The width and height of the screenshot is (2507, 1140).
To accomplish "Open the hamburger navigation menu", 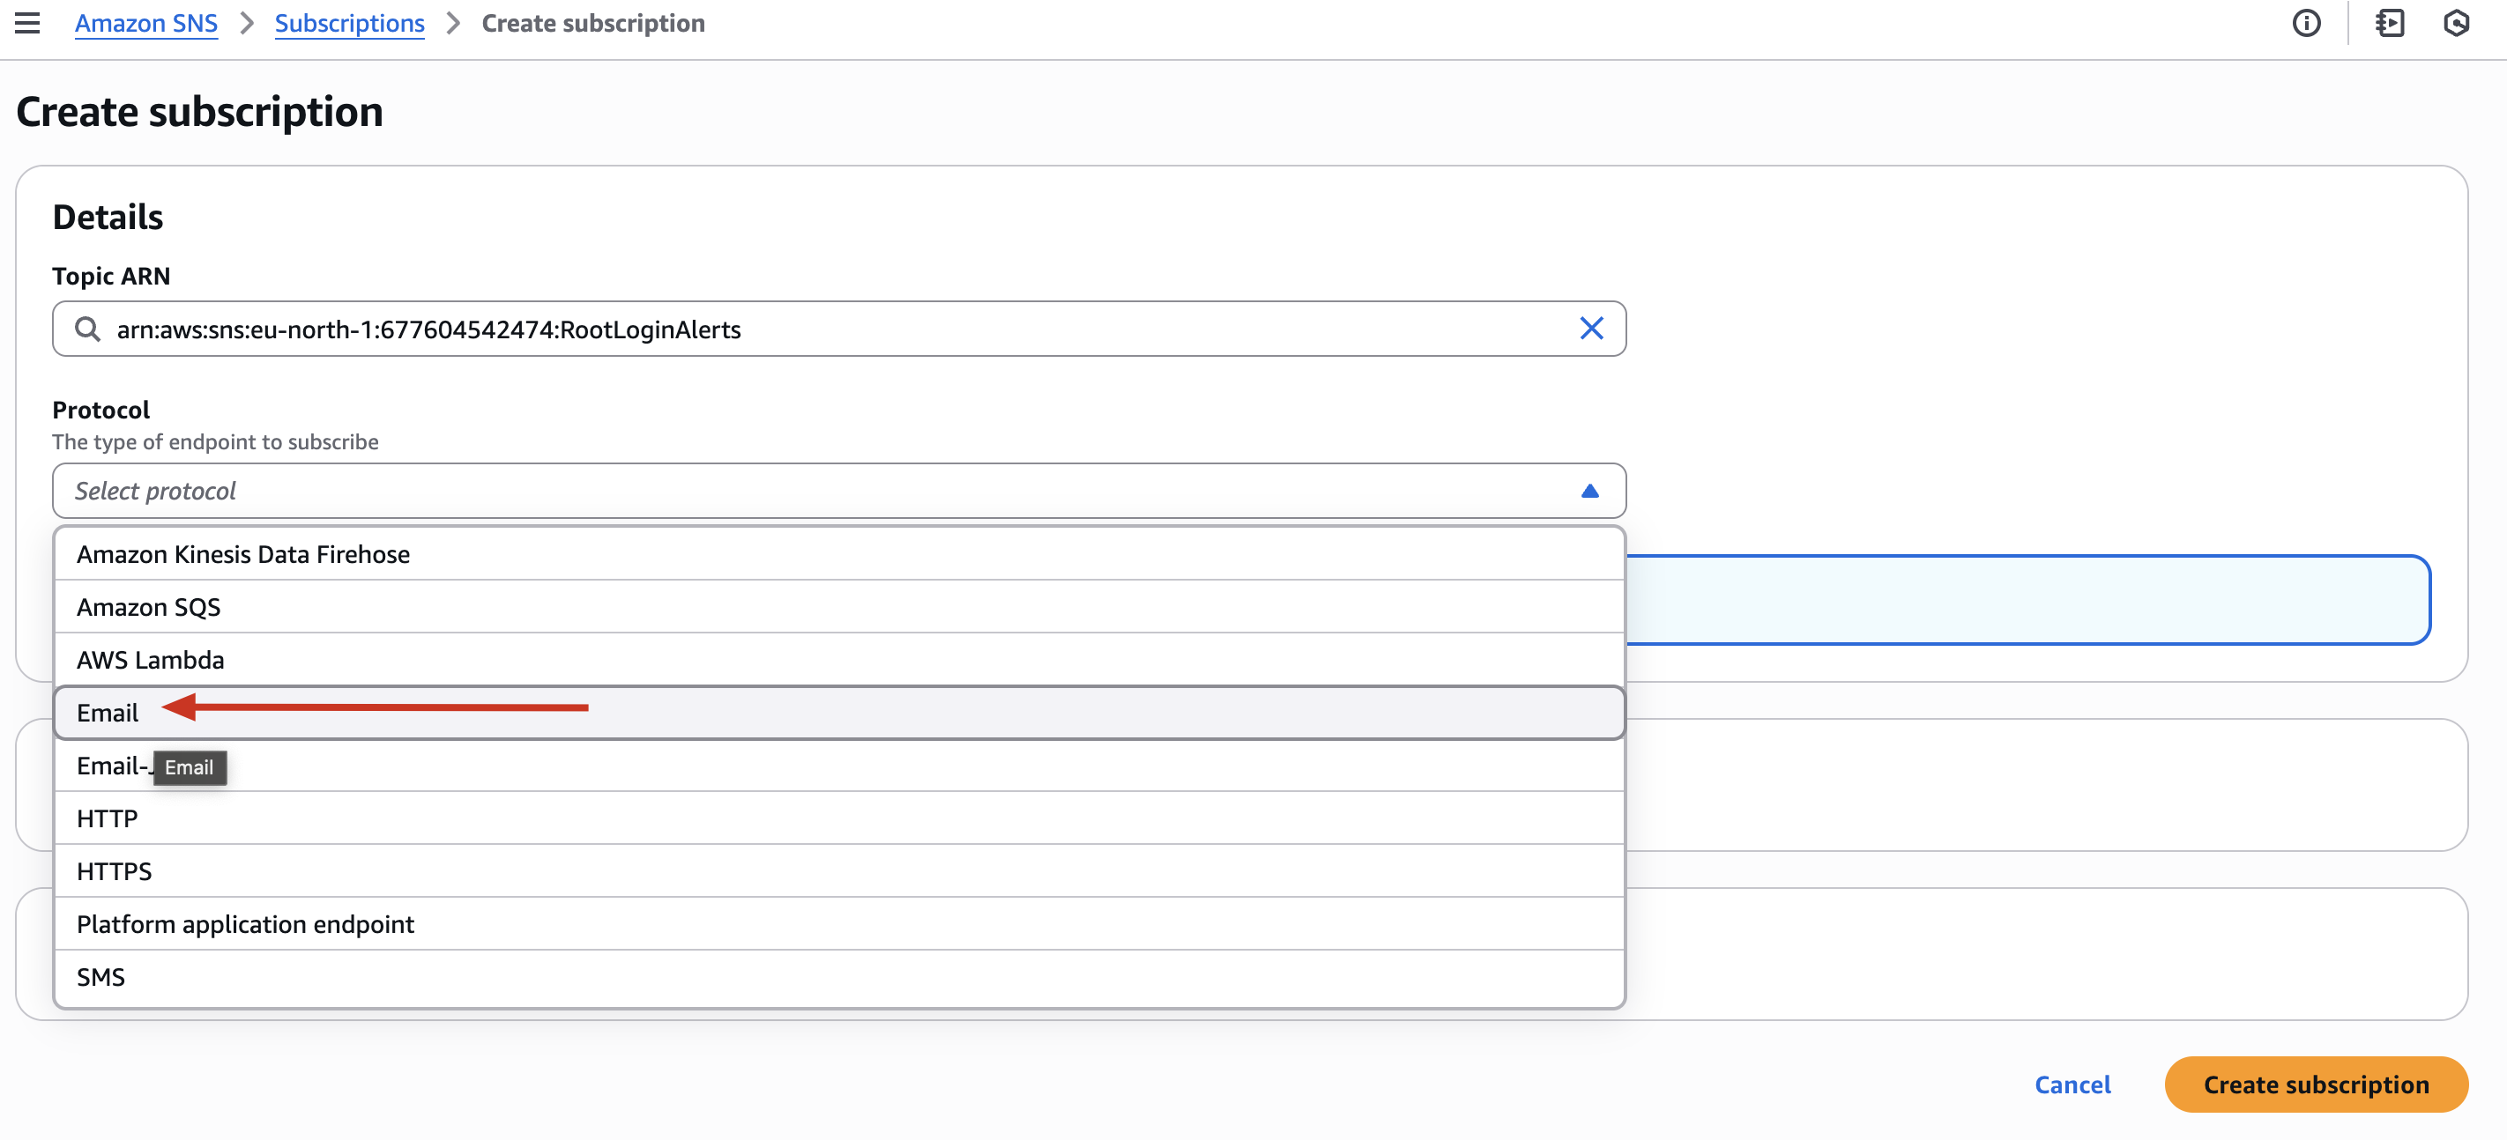I will click(27, 22).
